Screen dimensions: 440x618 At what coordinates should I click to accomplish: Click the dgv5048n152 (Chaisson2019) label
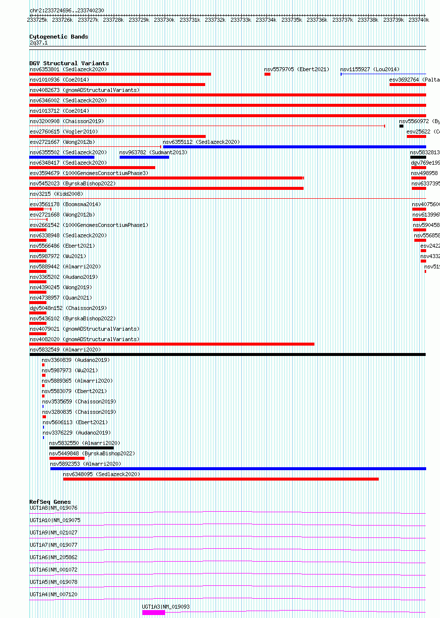[x=68, y=308]
